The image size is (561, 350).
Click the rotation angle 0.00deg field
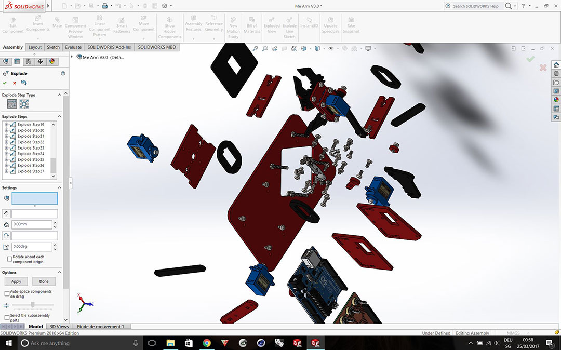point(32,246)
